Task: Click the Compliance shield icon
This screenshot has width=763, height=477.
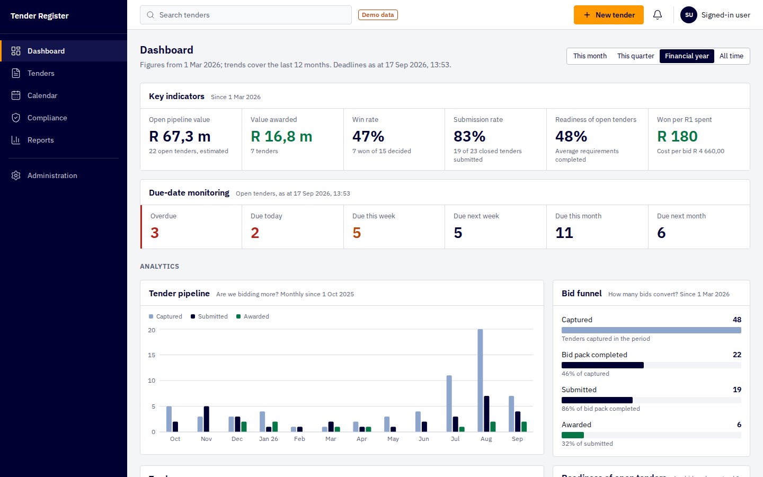Action: click(x=16, y=118)
